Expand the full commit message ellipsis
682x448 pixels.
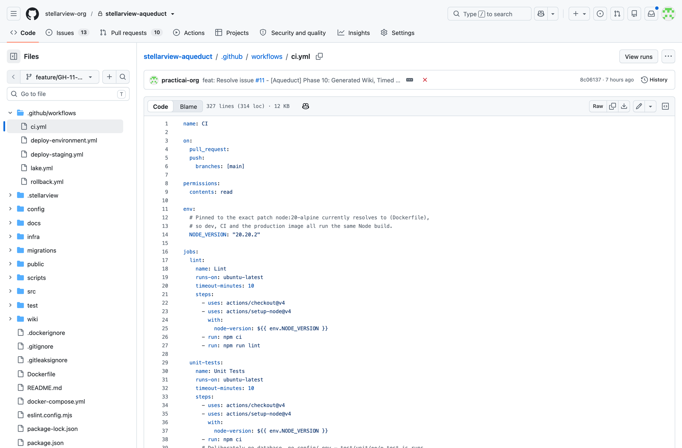[x=410, y=80]
